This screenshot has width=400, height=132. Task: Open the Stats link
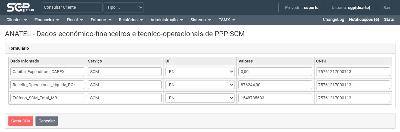click(389, 20)
